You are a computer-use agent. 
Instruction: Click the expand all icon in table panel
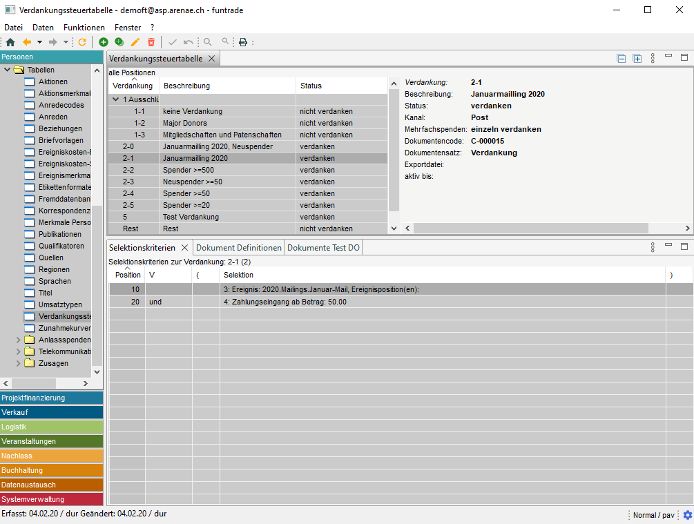(637, 59)
